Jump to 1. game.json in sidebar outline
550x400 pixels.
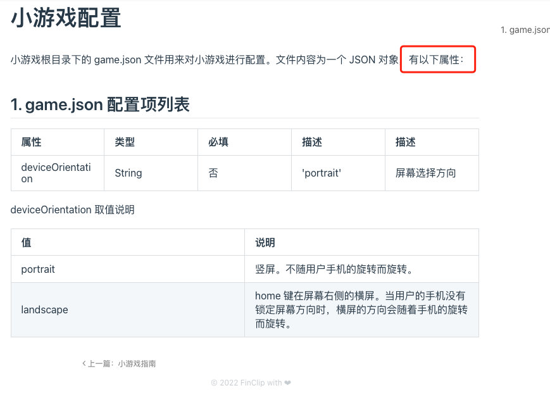click(525, 30)
